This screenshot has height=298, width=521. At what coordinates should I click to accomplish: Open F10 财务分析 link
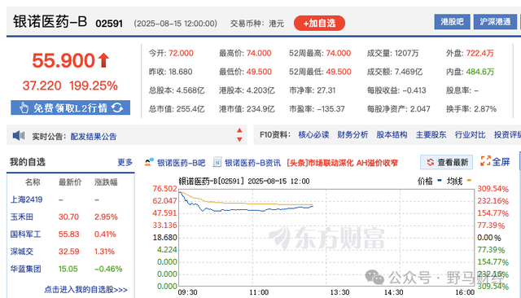click(x=352, y=134)
